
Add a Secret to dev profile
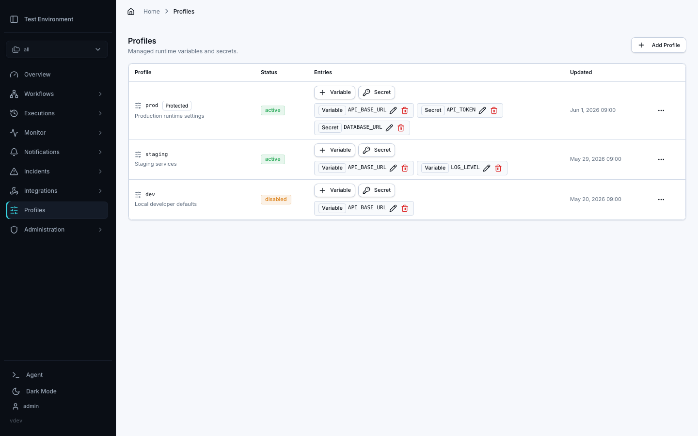pyautogui.click(x=377, y=190)
